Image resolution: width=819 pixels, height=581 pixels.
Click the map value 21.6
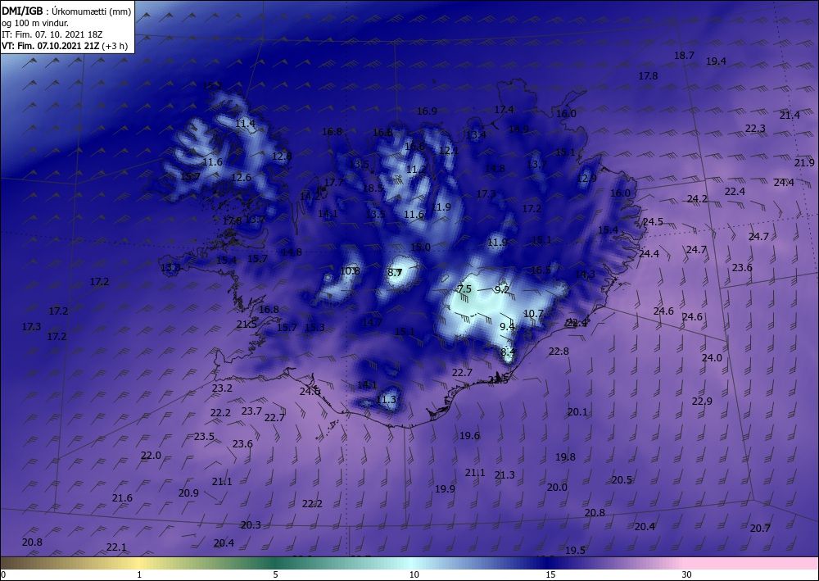[122, 498]
